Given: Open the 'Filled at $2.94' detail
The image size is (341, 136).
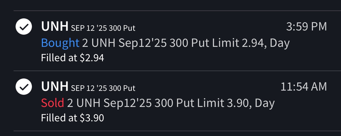Looking at the screenshot, I should coord(72,58).
